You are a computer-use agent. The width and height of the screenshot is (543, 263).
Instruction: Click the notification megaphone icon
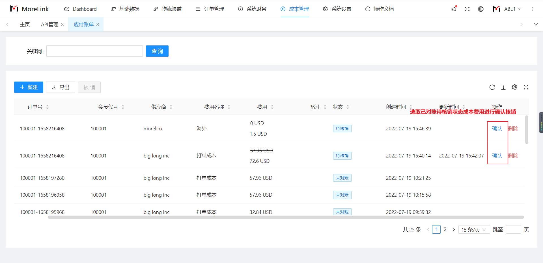click(454, 9)
